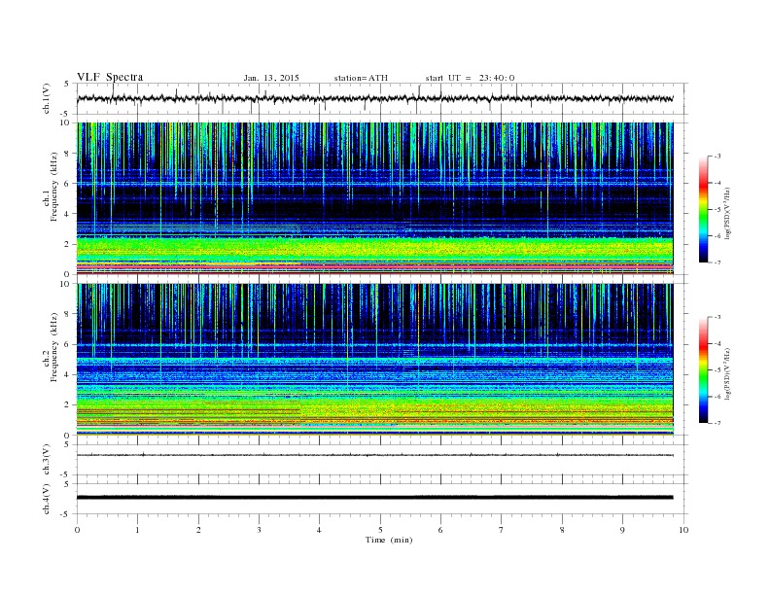
Task: Click inside the ch.1 spectrogram panel
Action: (375, 198)
